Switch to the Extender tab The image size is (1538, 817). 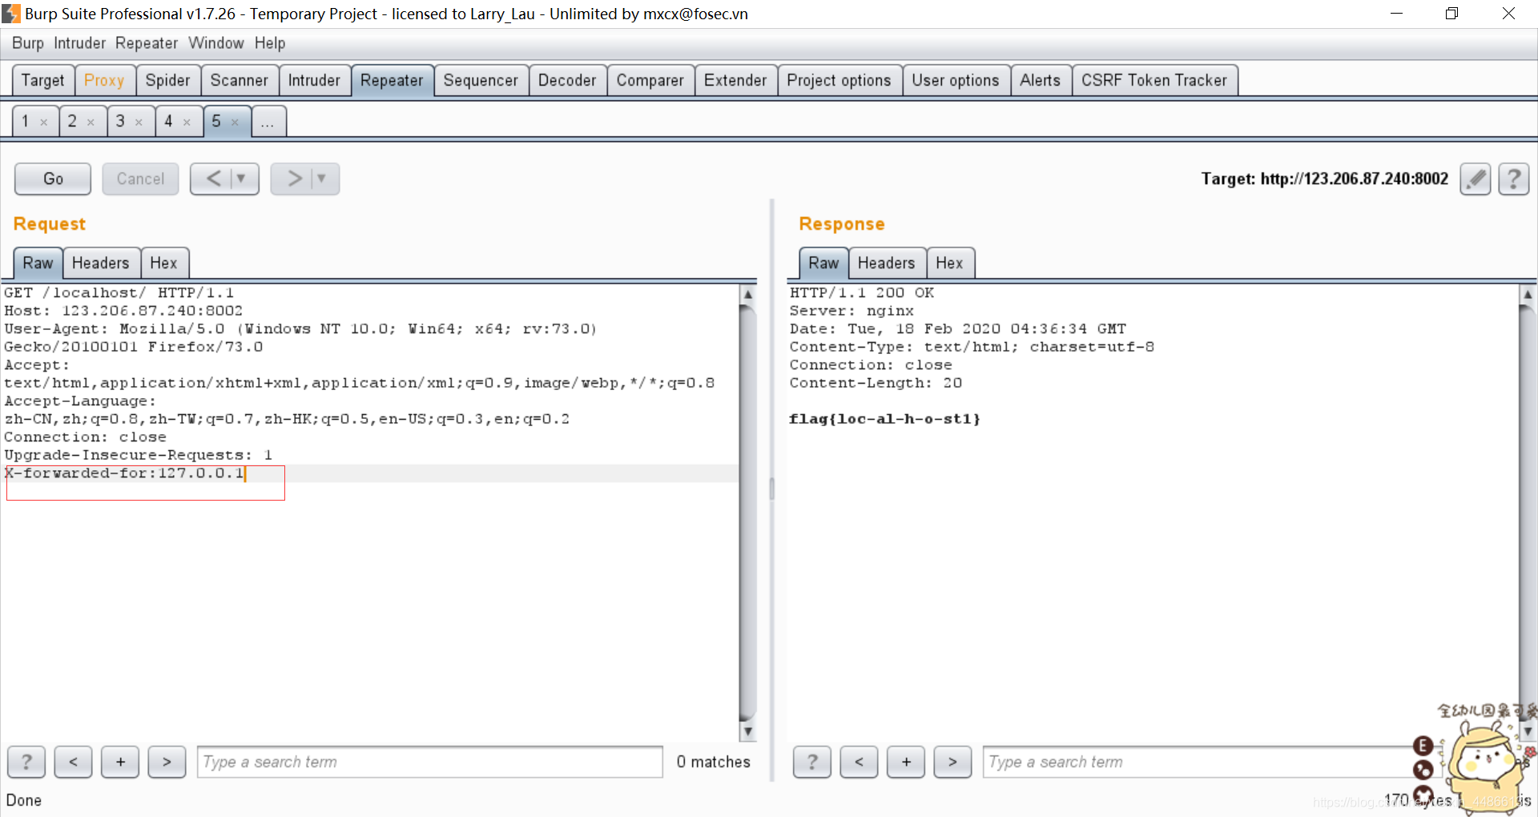pos(735,80)
